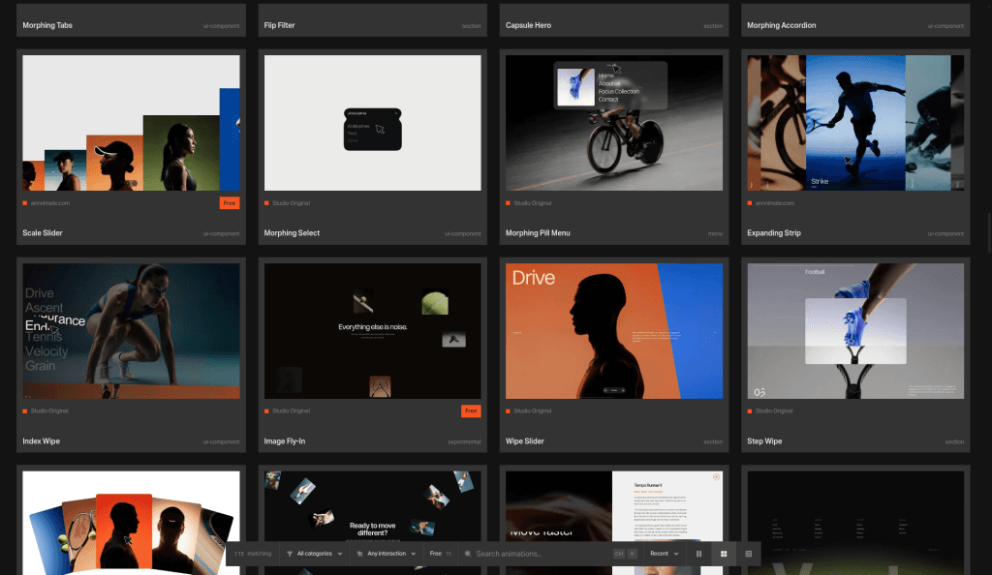
Task: Click the funnel filter icon
Action: pos(290,554)
